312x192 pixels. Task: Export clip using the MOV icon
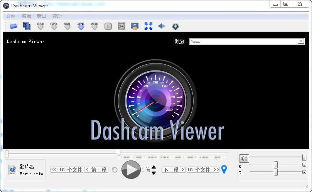(94, 26)
